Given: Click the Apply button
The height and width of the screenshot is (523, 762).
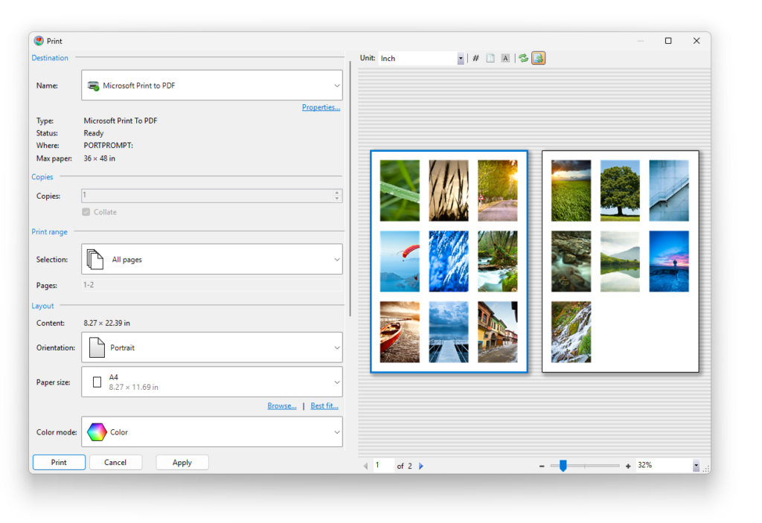Looking at the screenshot, I should point(182,463).
